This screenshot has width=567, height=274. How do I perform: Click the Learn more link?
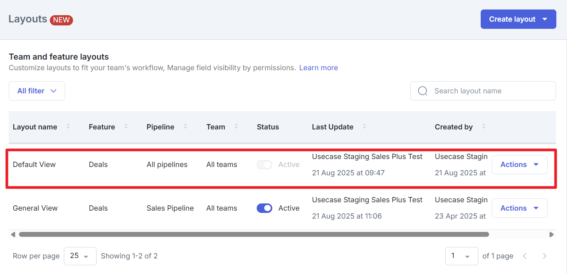(x=318, y=68)
